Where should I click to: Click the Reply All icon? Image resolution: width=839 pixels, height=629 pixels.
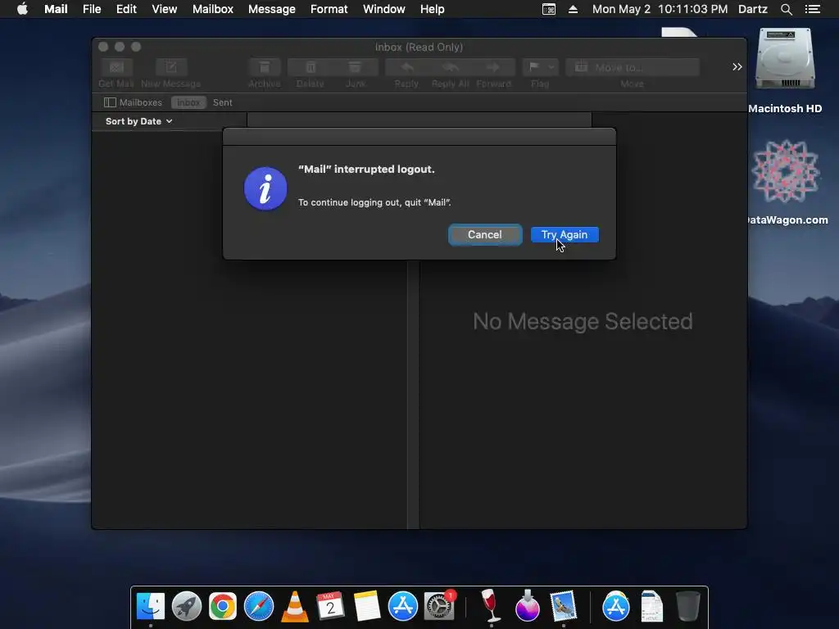tap(451, 67)
